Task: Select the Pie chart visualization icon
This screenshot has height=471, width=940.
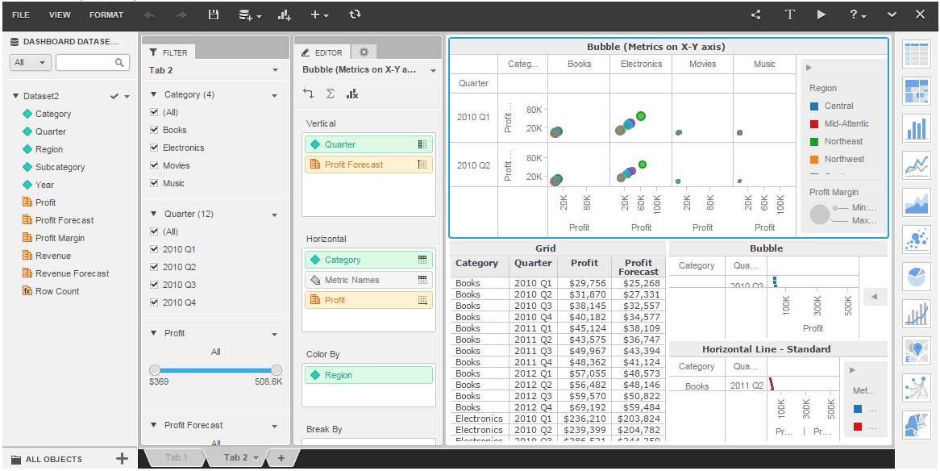Action: pyautogui.click(x=916, y=276)
